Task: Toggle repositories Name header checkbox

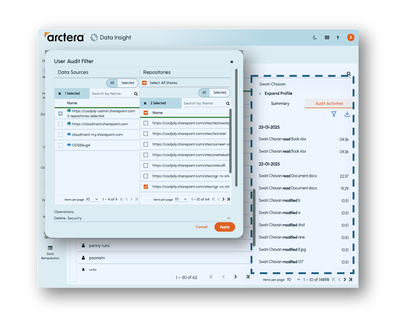Action: (x=146, y=113)
